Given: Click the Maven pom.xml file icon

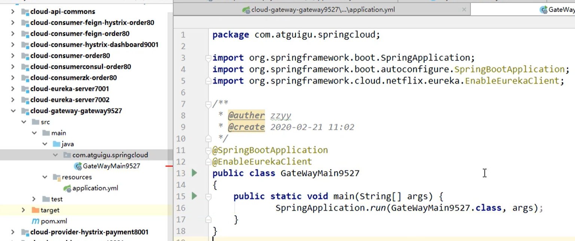Looking at the screenshot, I should 35,221.
